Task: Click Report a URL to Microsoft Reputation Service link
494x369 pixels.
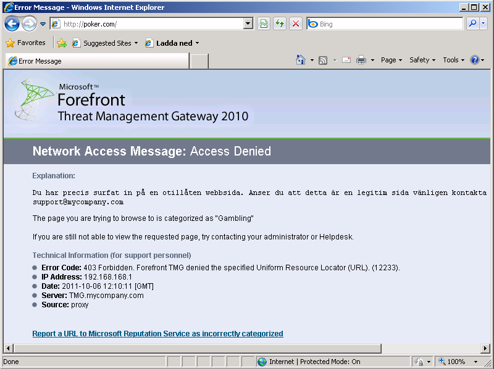Action: point(157,334)
